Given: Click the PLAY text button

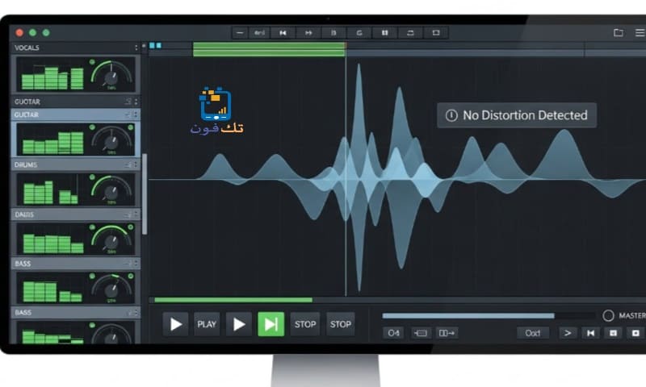Looking at the screenshot, I should click(x=207, y=324).
